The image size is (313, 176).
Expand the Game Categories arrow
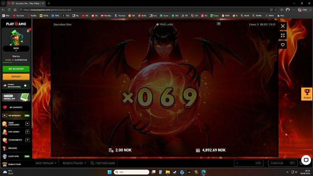click(28, 124)
